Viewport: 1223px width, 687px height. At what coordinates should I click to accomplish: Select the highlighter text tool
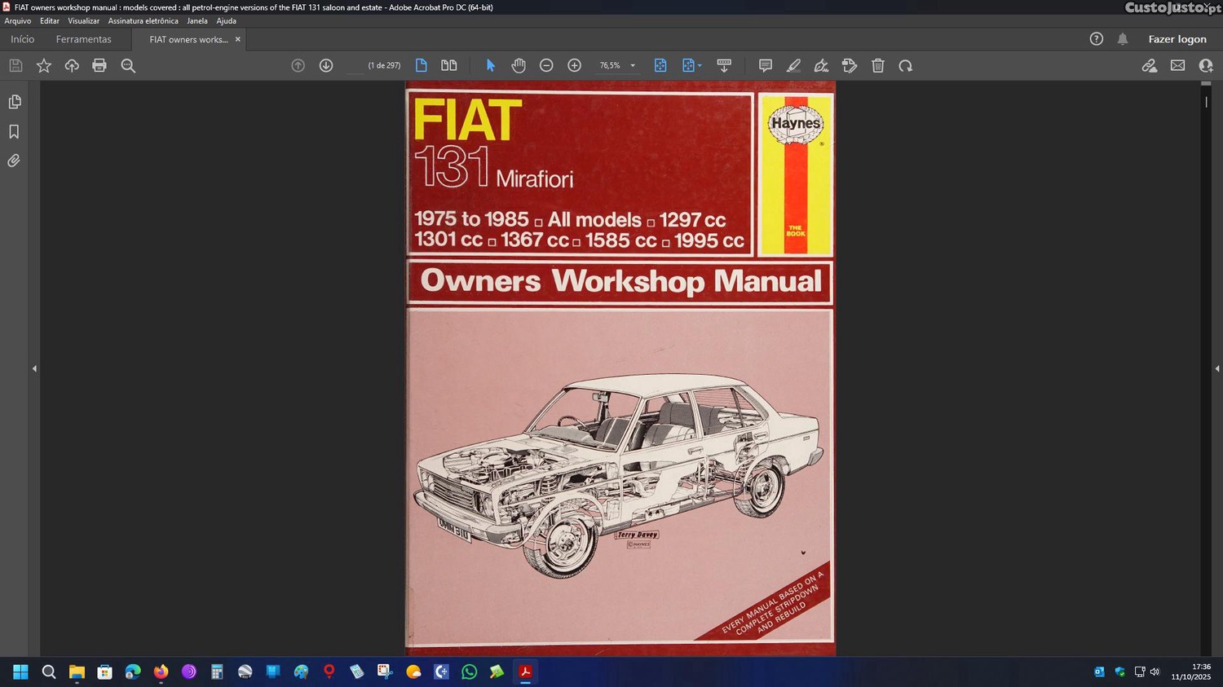pos(793,66)
